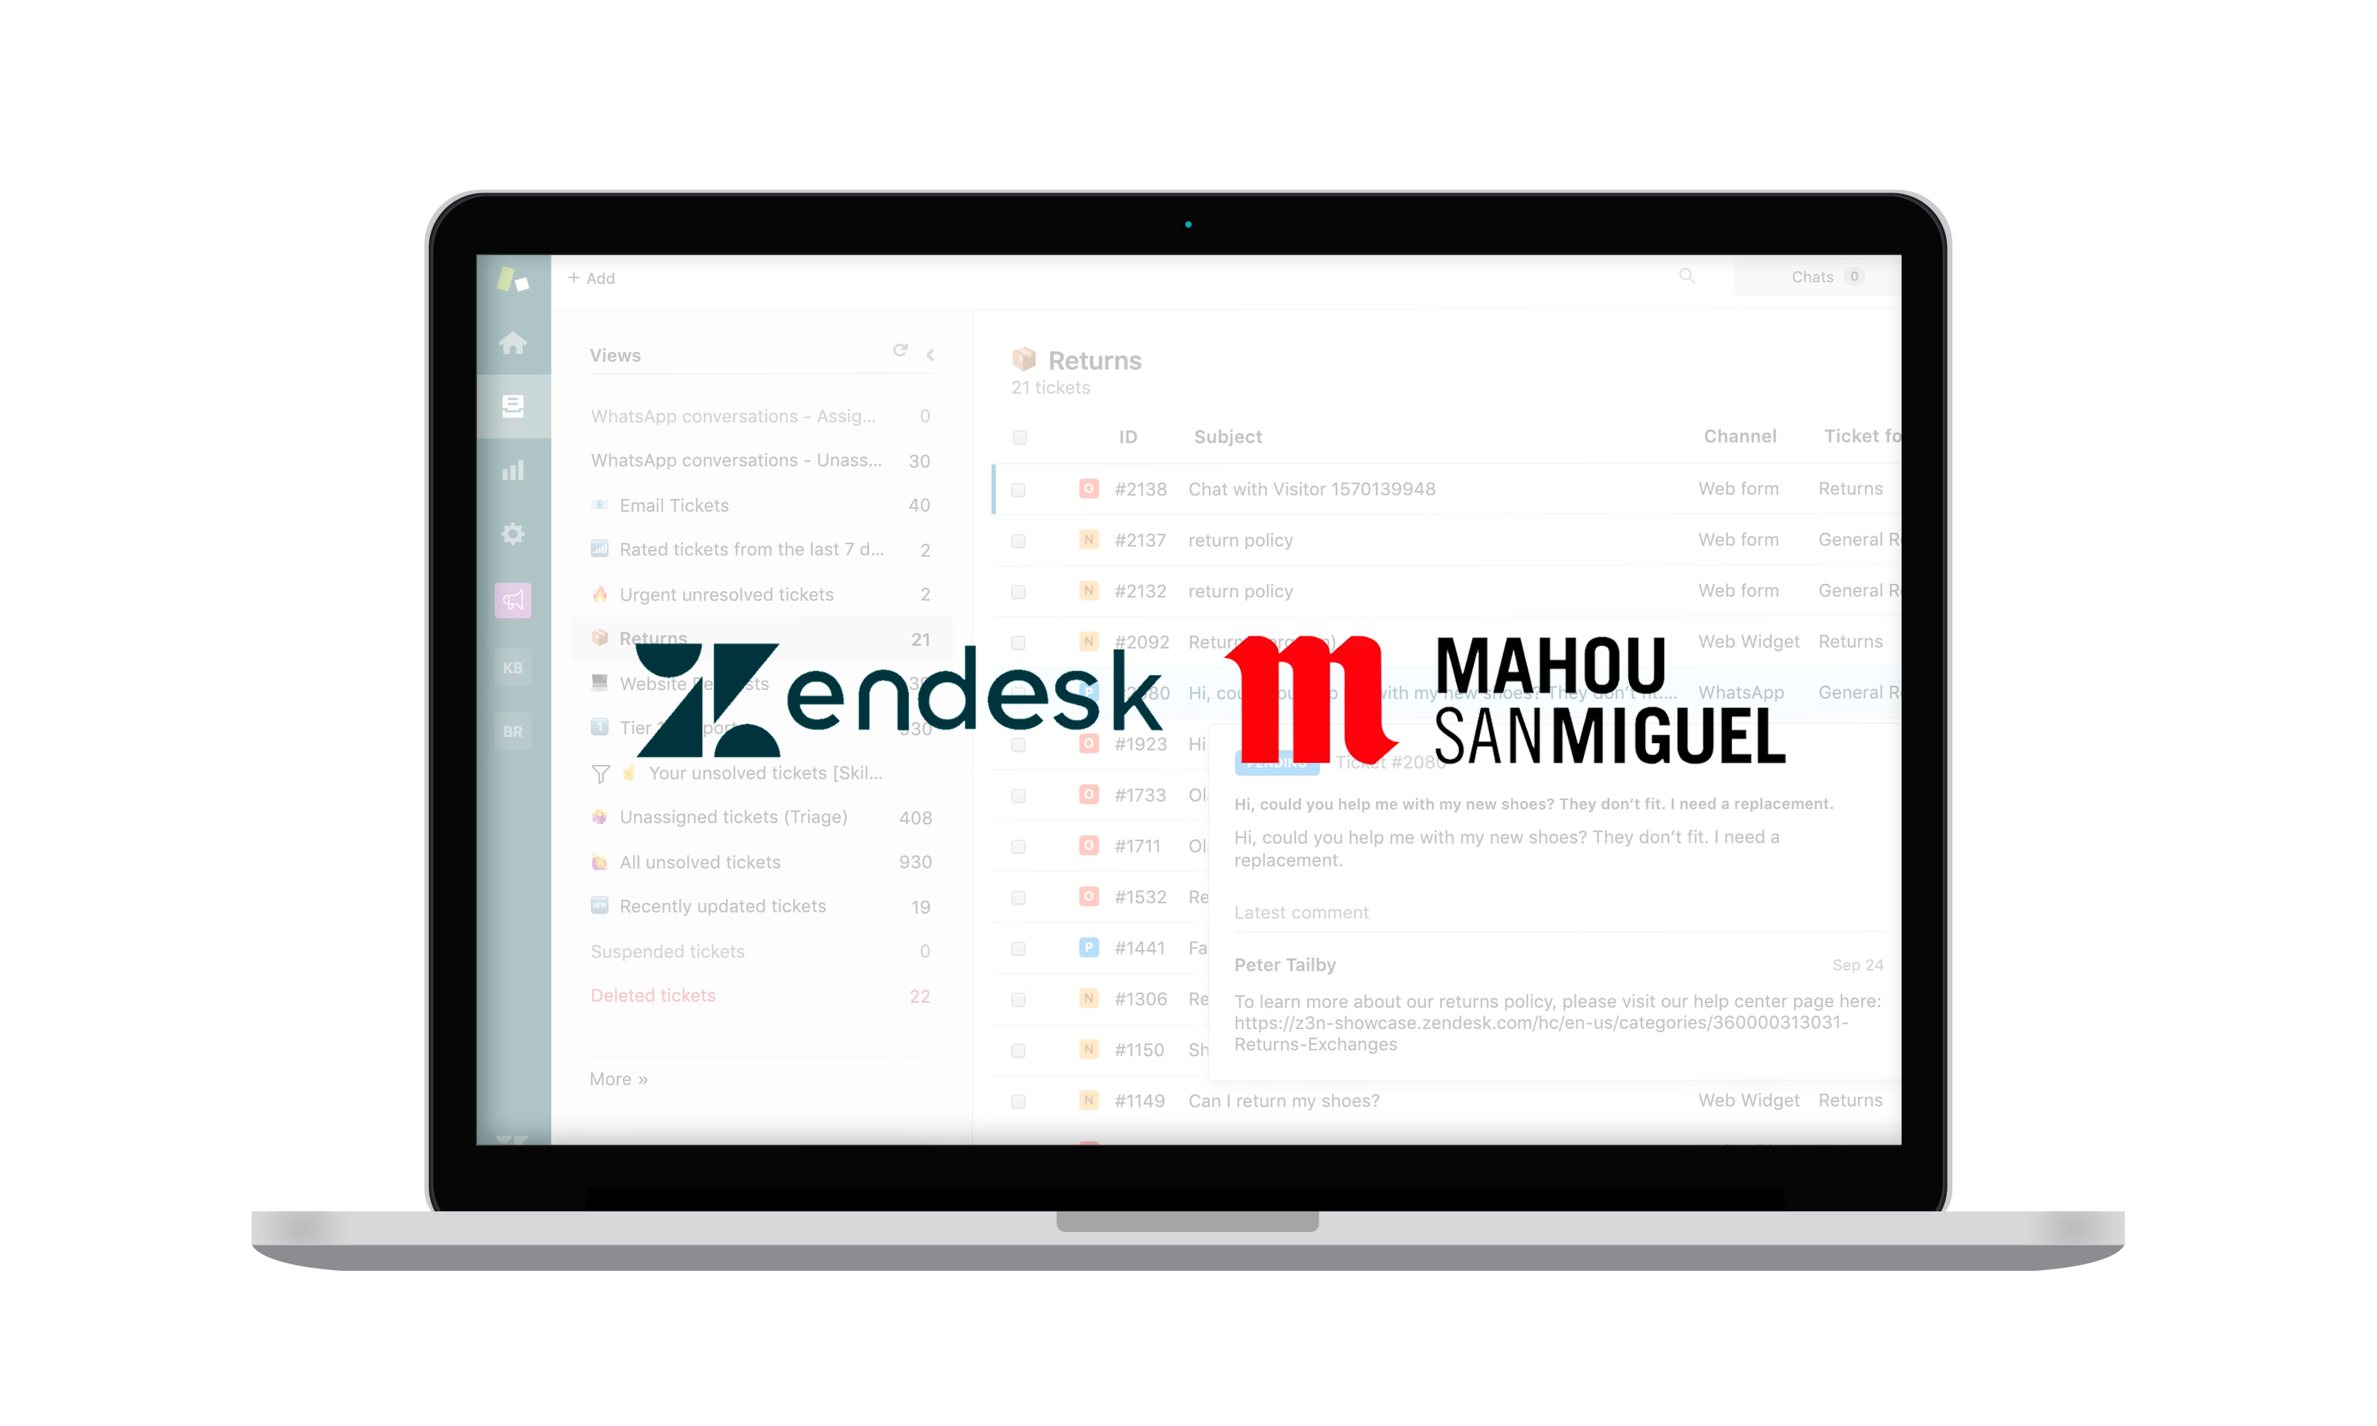Image resolution: width=2377 pixels, height=1426 pixels.
Task: Open the Refresh views icon
Action: (x=900, y=352)
